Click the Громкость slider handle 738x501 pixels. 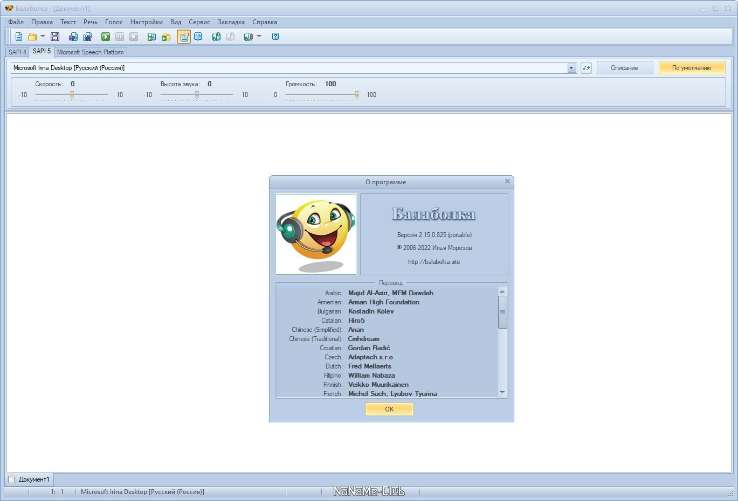pos(357,95)
